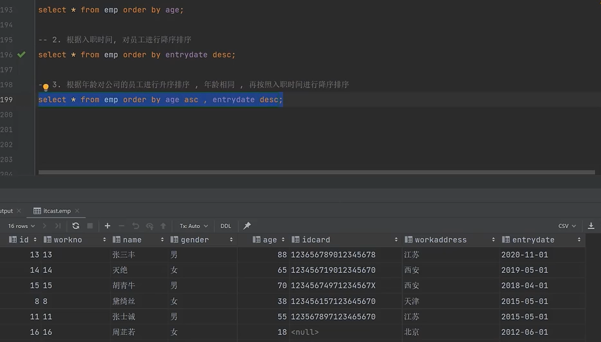Select idcard cell 12345674971234567X
The height and width of the screenshot is (342, 601).
point(346,286)
